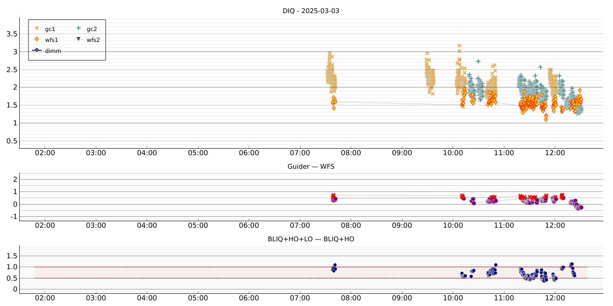The image size is (613, 306).
Task: Click the gc2 plus marker in the legend
Action: coord(78,28)
